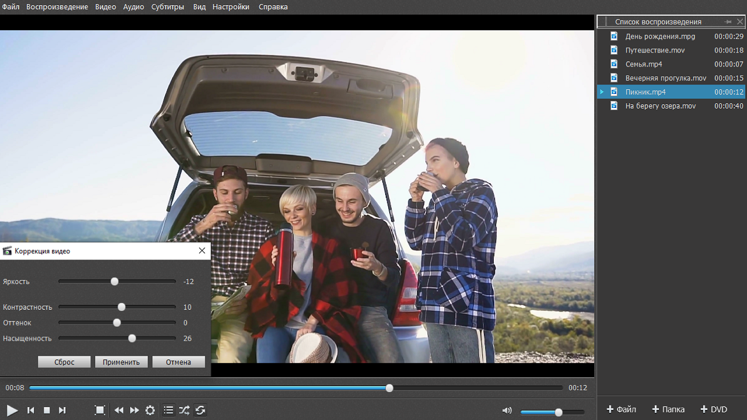Open the Файл menu
The image size is (747, 420).
[x=11, y=7]
